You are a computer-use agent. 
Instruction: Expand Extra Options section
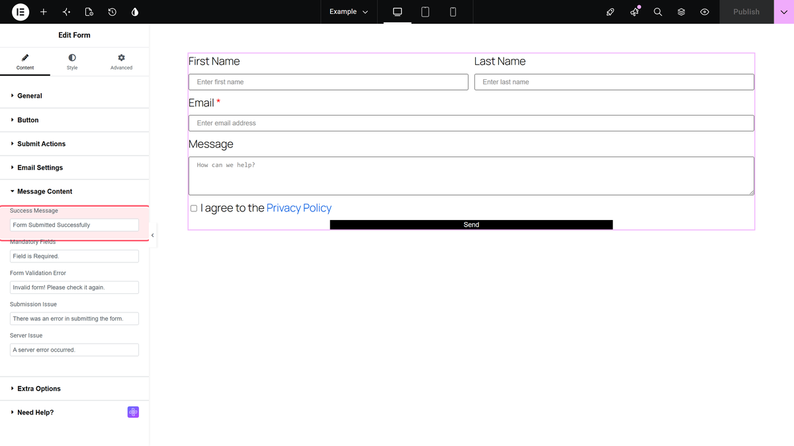75,389
